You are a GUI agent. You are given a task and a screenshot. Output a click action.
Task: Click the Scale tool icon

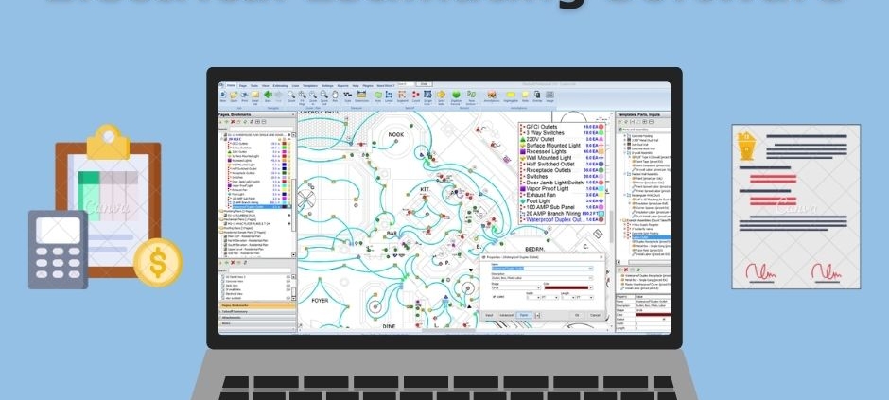click(347, 95)
